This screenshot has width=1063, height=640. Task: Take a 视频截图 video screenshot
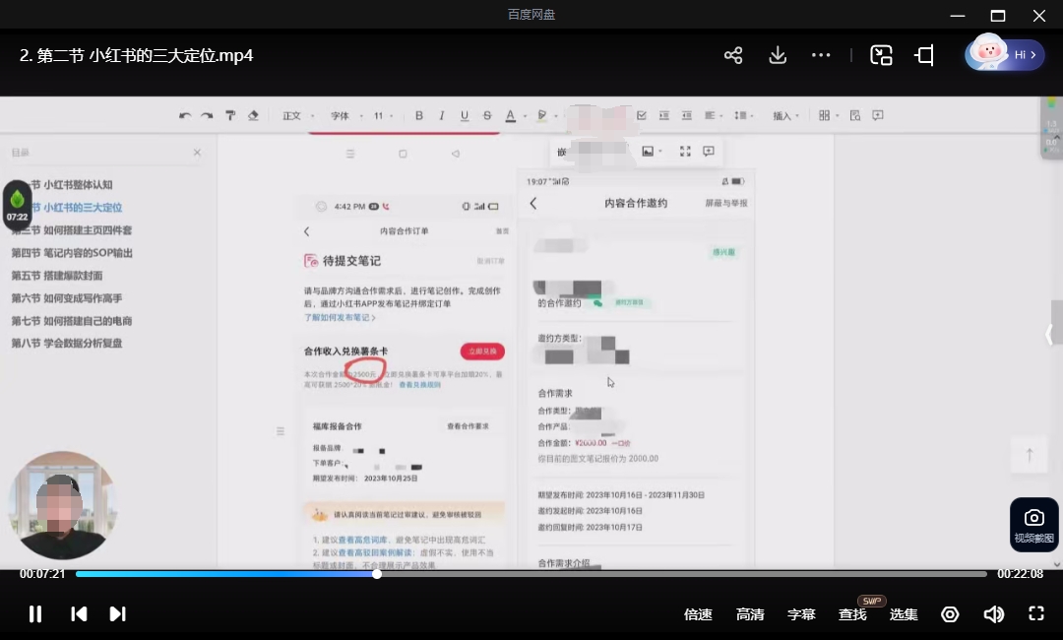click(x=1033, y=525)
